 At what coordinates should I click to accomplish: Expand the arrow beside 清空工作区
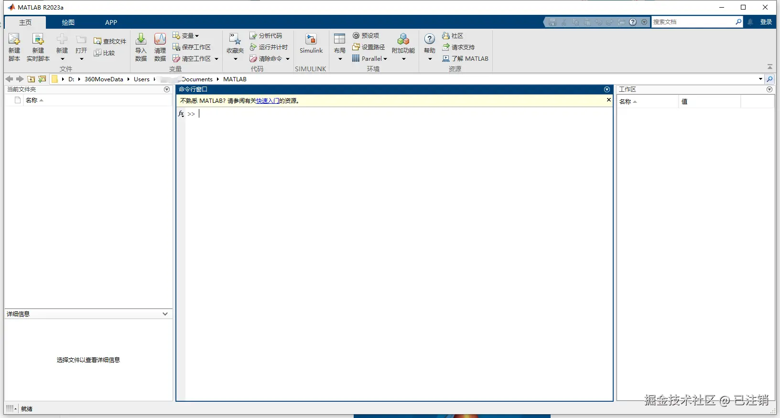click(x=217, y=59)
